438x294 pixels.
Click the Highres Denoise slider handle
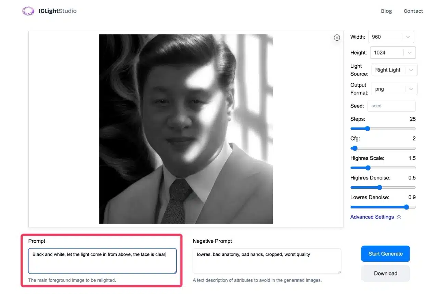tap(379, 187)
